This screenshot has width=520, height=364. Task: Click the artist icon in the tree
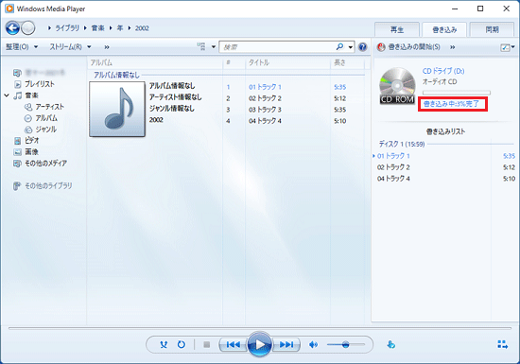[28, 107]
